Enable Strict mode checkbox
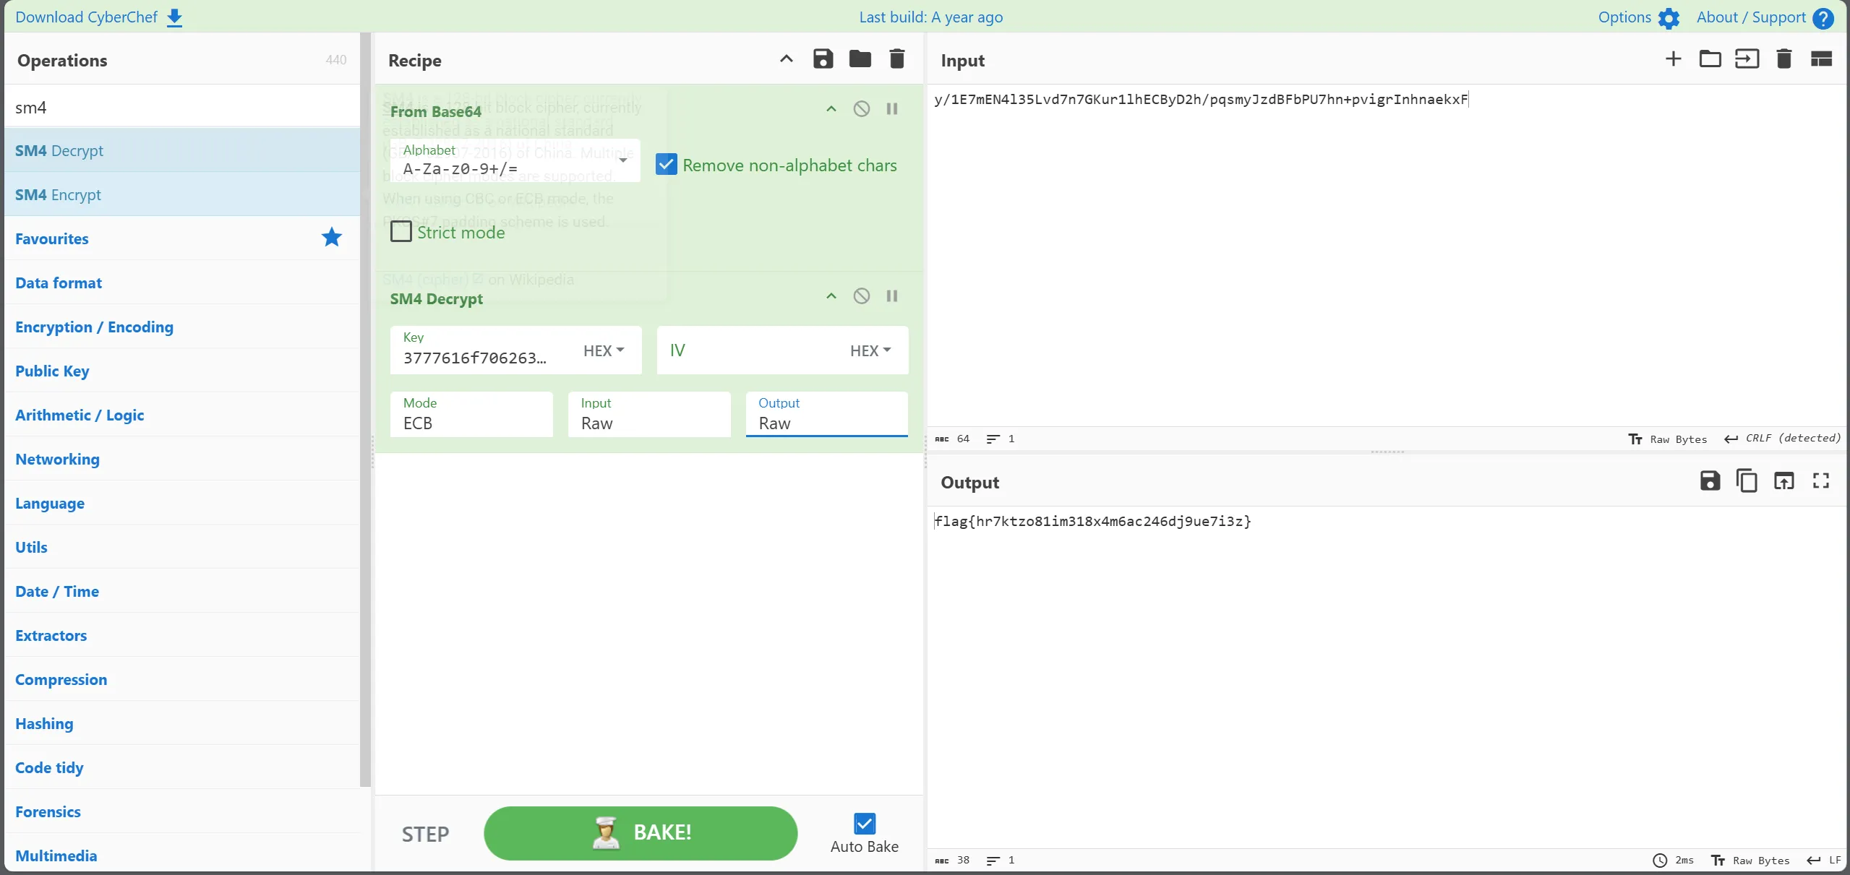Screen dimensions: 1850x875 pos(401,232)
